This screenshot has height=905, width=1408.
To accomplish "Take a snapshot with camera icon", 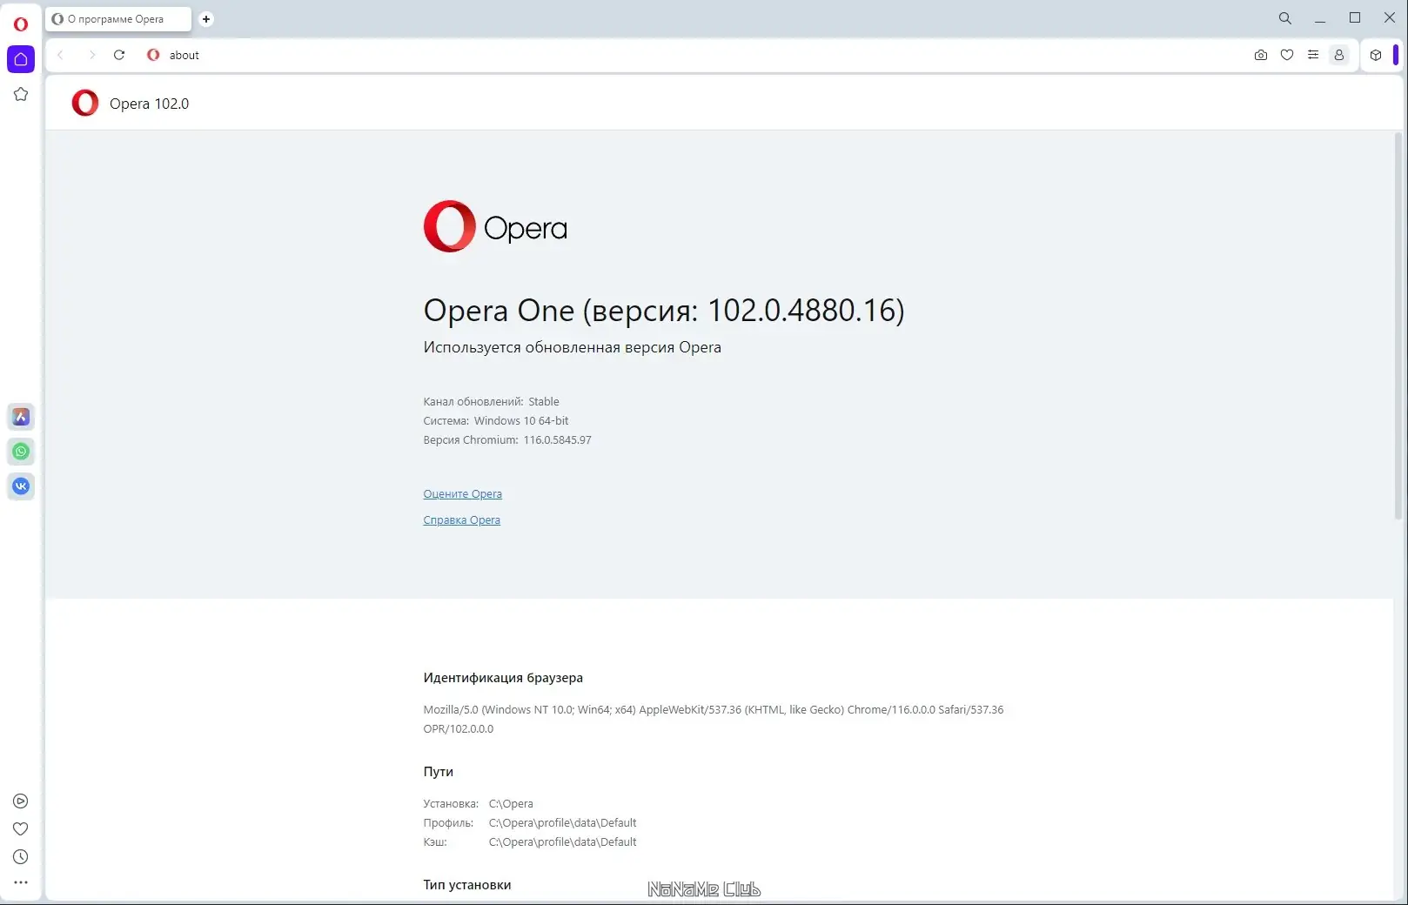I will [x=1261, y=55].
